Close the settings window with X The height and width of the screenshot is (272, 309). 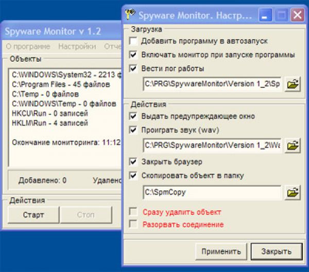tap(297, 15)
